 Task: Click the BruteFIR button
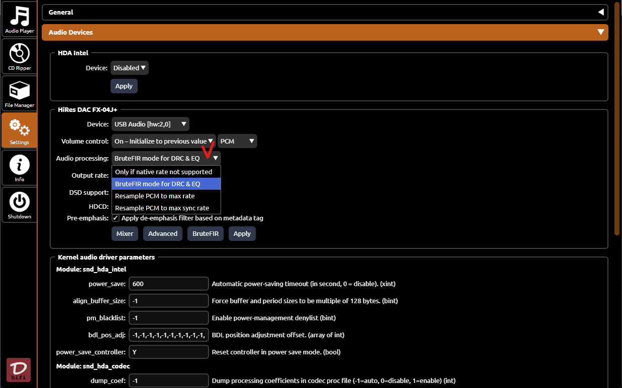click(x=205, y=233)
